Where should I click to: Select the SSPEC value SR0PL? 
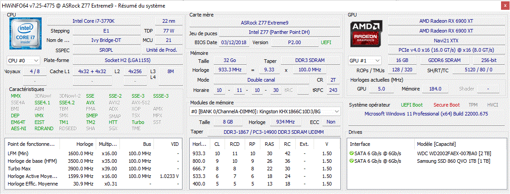[x=106, y=50]
